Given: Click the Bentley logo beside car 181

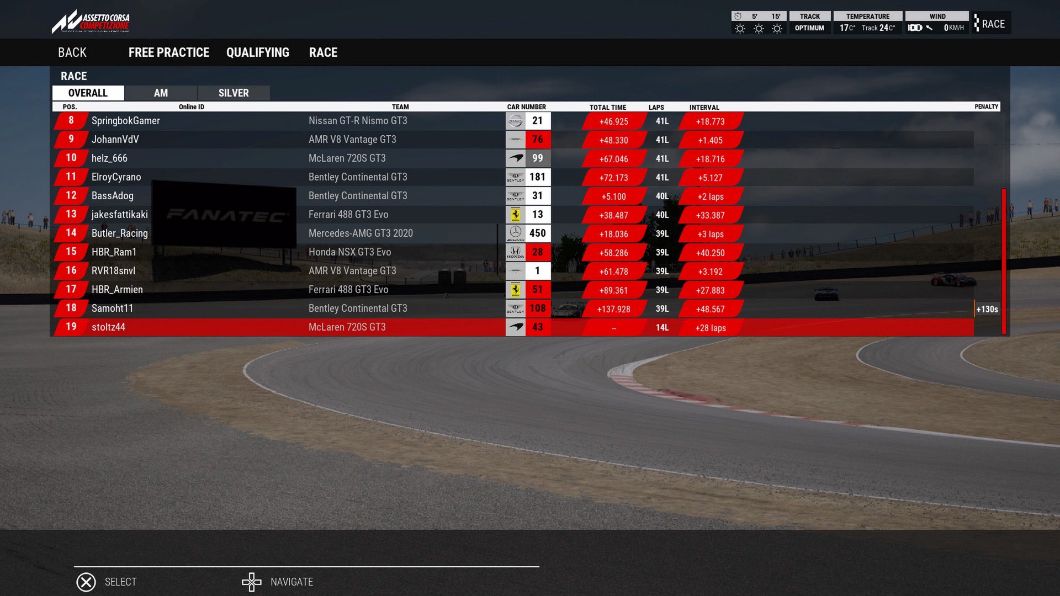Looking at the screenshot, I should tap(516, 177).
